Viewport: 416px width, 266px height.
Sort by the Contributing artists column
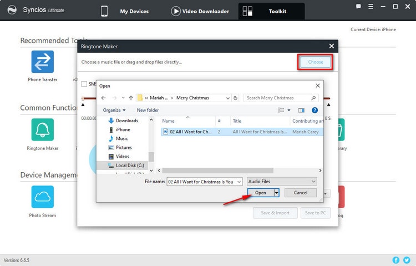[x=307, y=121]
